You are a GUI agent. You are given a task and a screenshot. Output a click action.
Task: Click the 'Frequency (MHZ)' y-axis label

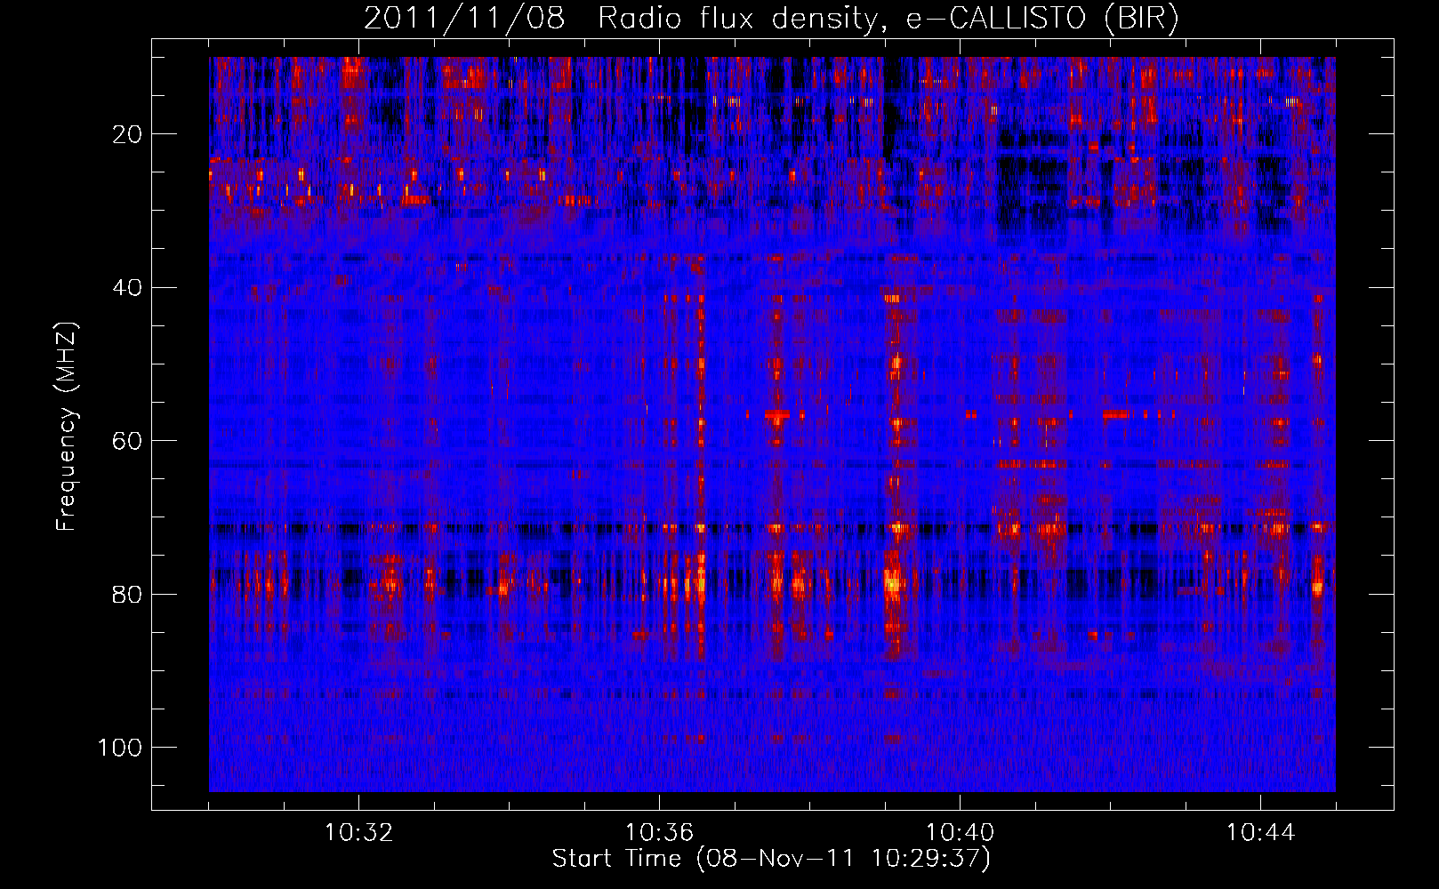[67, 426]
